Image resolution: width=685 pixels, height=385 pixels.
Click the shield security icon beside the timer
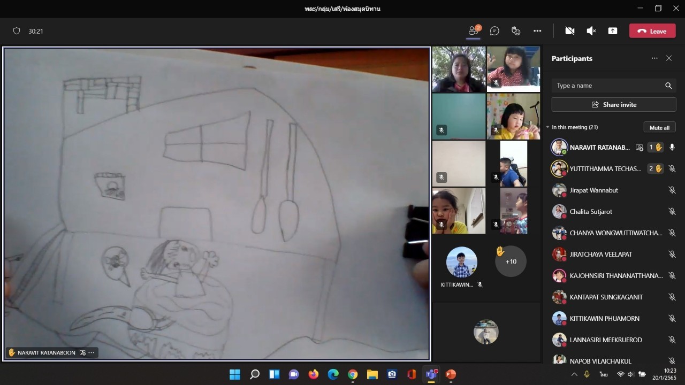tap(17, 31)
